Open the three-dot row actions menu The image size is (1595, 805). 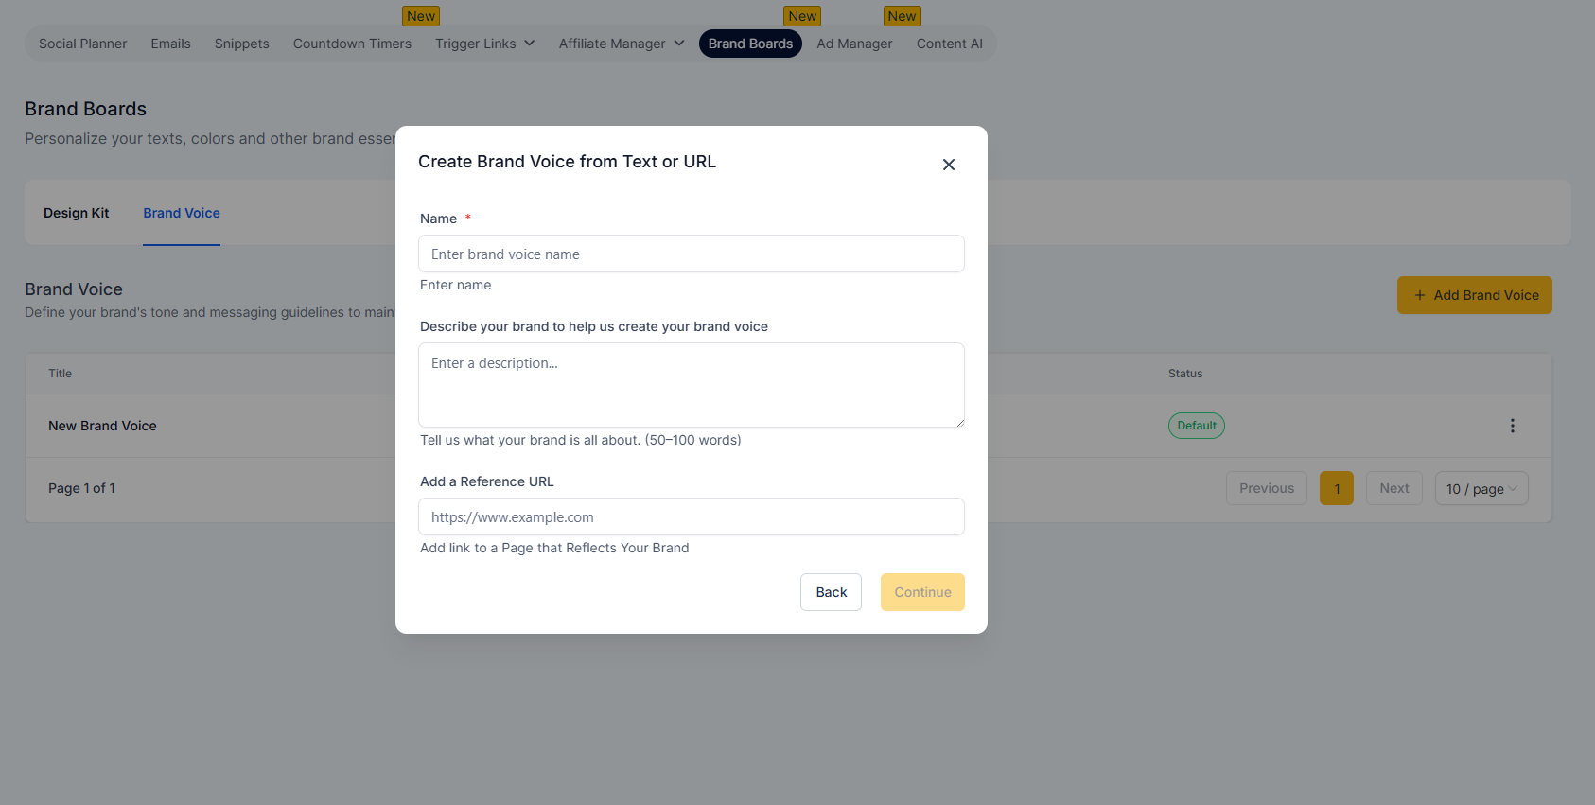coord(1513,426)
